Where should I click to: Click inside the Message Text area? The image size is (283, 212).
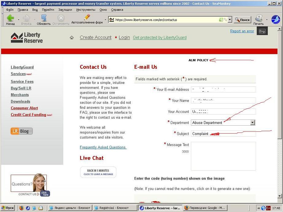pos(223,156)
